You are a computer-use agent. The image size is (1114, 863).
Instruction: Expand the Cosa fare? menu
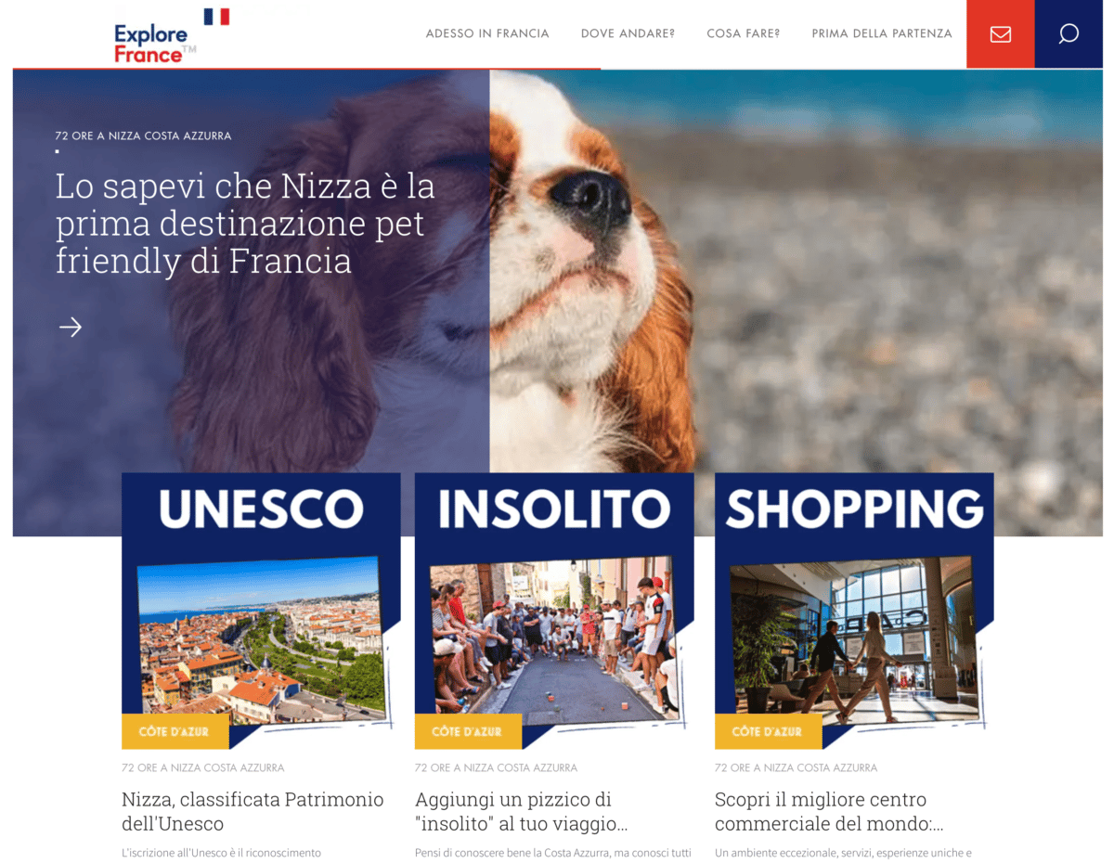[743, 33]
